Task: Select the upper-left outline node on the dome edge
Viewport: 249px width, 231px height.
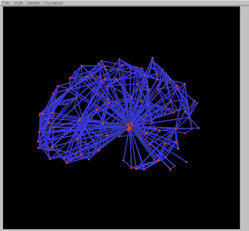Action: tap(58, 86)
